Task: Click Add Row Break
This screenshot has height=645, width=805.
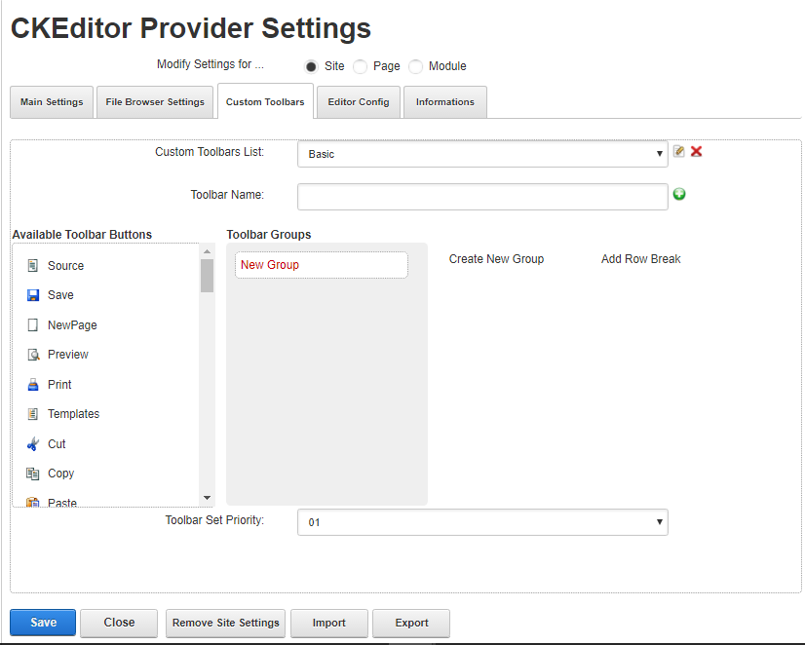Action: point(640,259)
